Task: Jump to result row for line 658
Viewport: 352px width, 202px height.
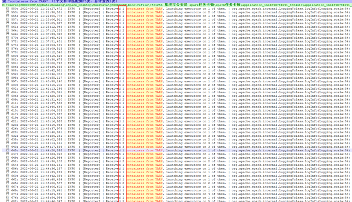Action: click(x=177, y=172)
